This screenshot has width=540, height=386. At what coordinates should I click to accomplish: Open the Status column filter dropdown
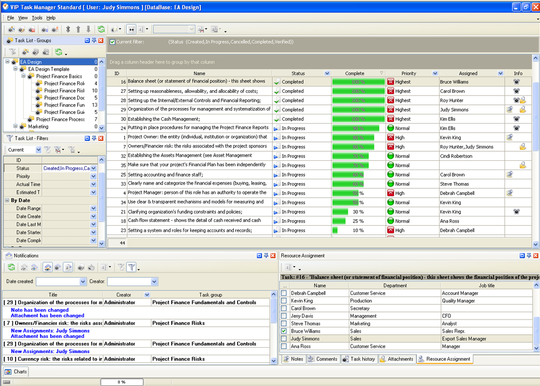tap(327, 73)
